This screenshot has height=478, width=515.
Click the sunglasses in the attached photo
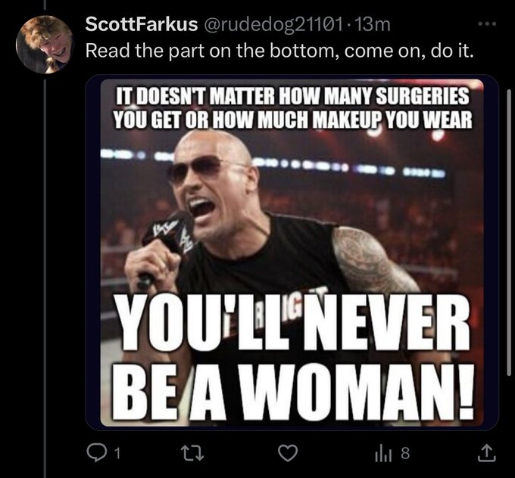pyautogui.click(x=205, y=168)
